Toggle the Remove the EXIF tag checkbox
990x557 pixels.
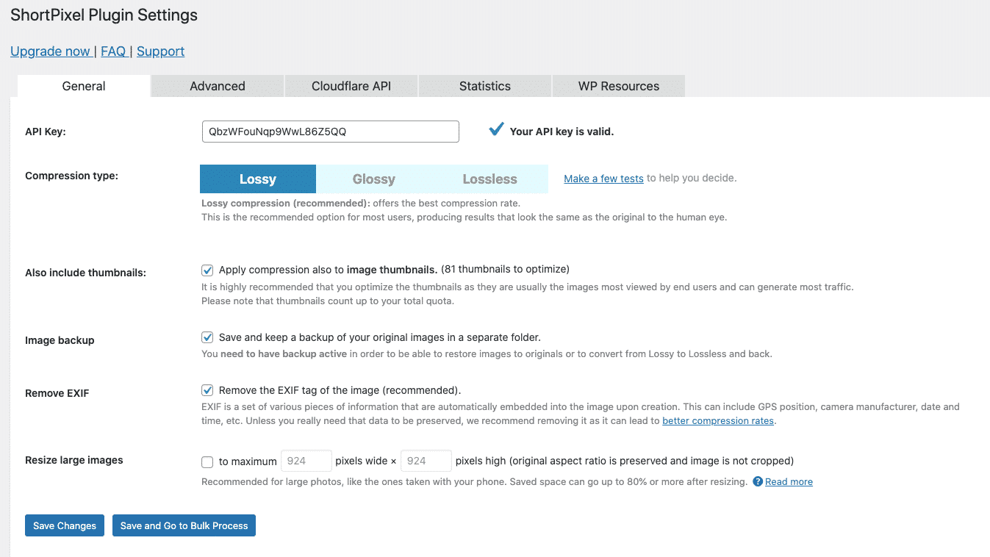pyautogui.click(x=207, y=390)
